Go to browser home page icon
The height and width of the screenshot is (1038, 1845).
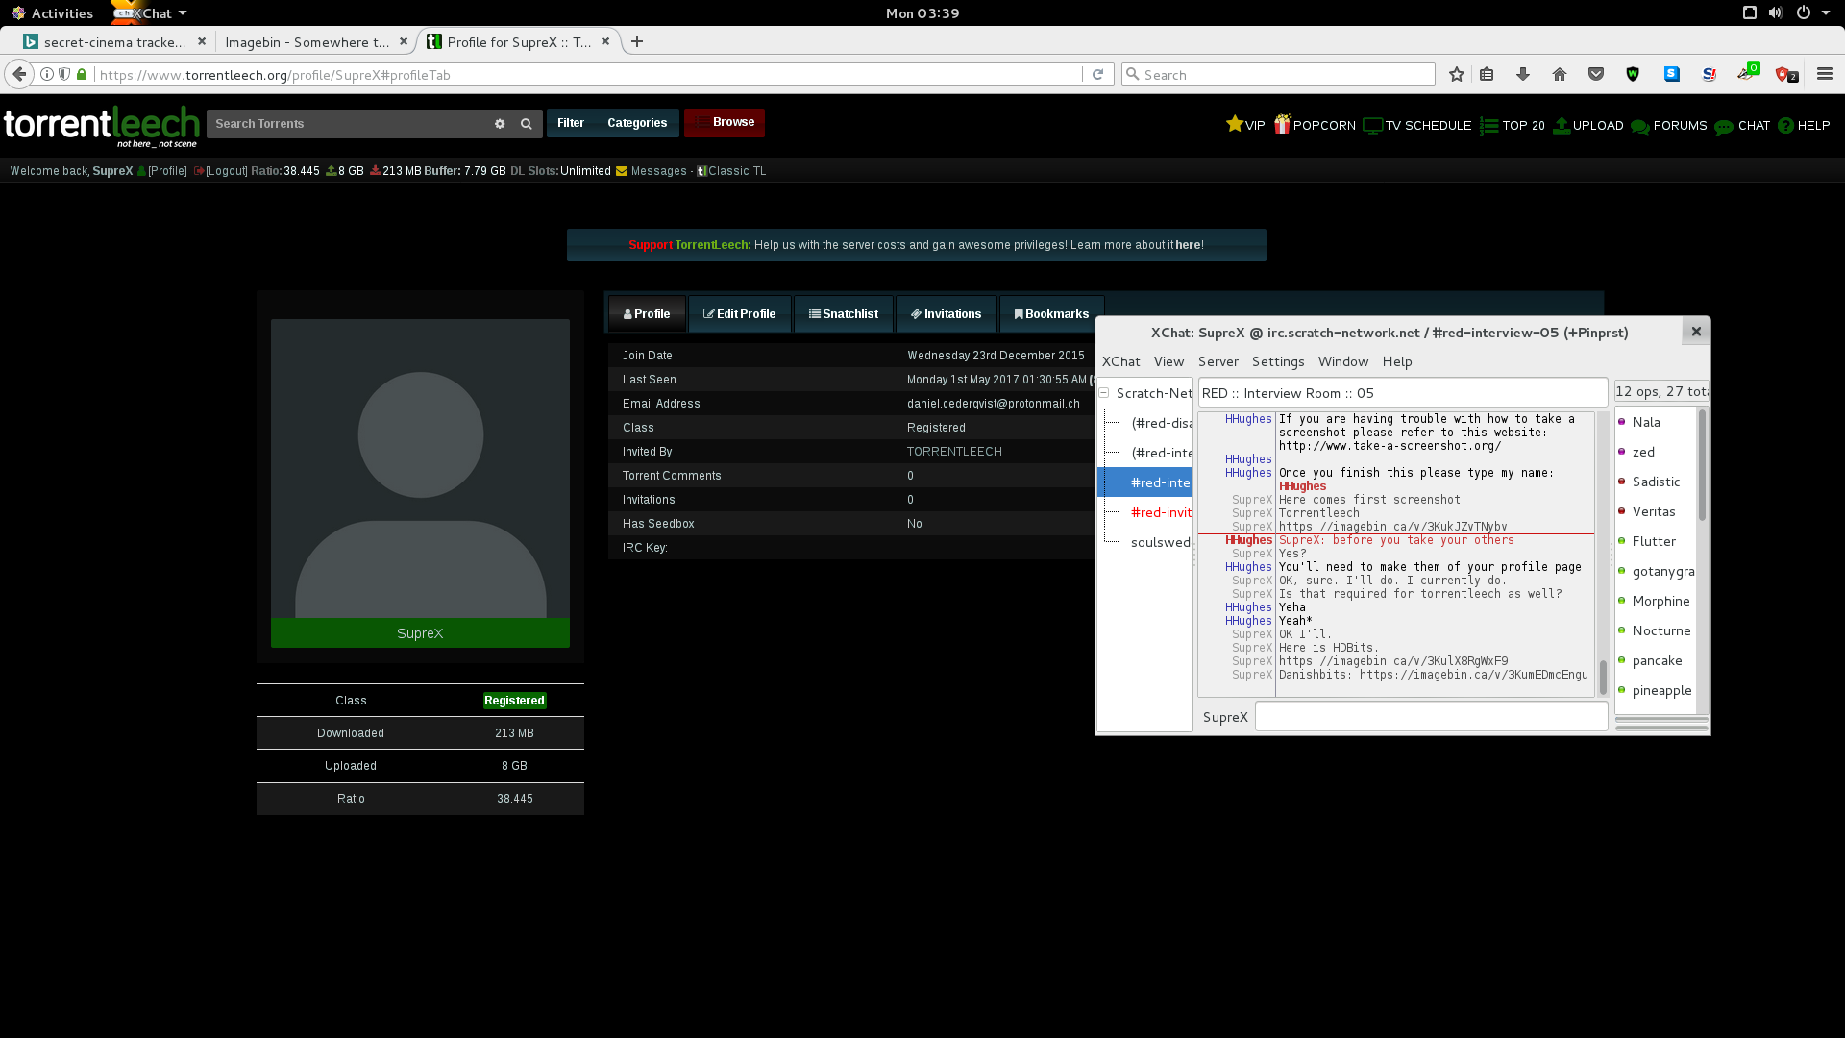pyautogui.click(x=1560, y=75)
